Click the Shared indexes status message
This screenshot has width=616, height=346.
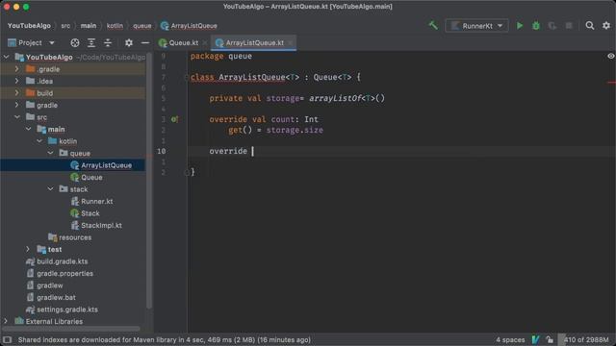(x=165, y=339)
